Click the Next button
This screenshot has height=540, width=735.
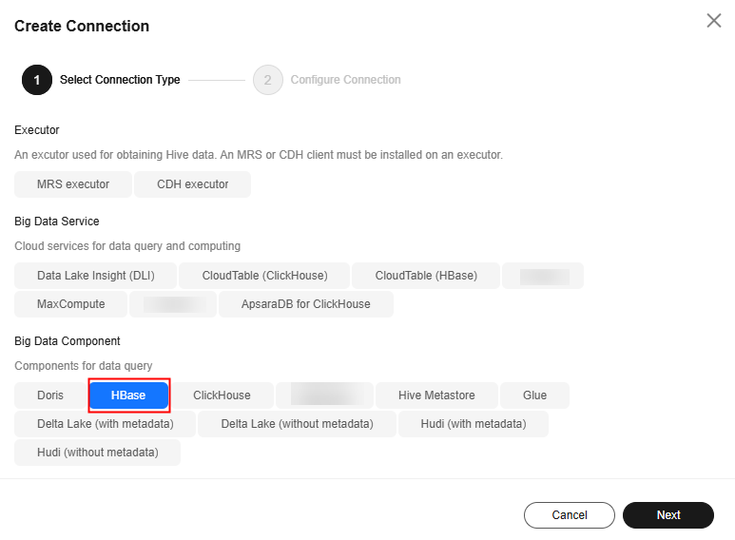(668, 515)
